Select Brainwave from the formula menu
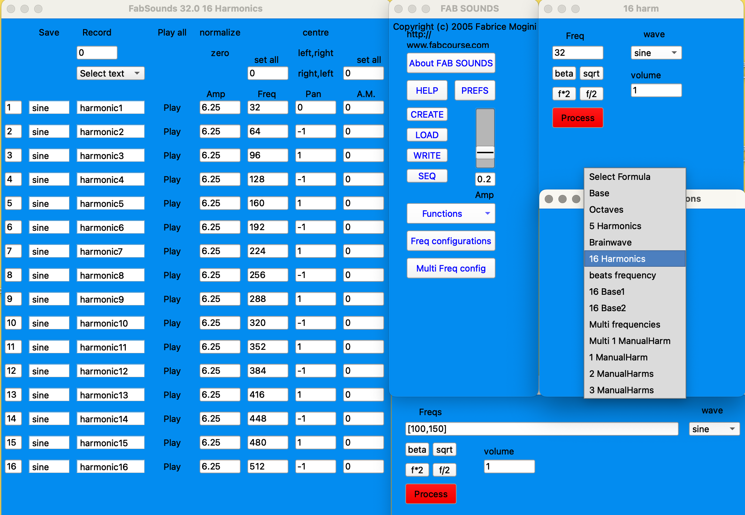Image resolution: width=745 pixels, height=515 pixels. (610, 242)
